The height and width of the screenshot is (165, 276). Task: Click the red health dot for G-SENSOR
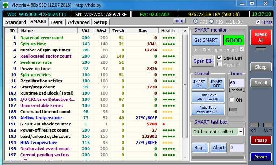(x=164, y=124)
